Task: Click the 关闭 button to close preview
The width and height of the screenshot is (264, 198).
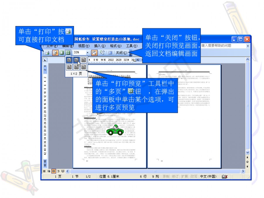Action: tap(121, 53)
